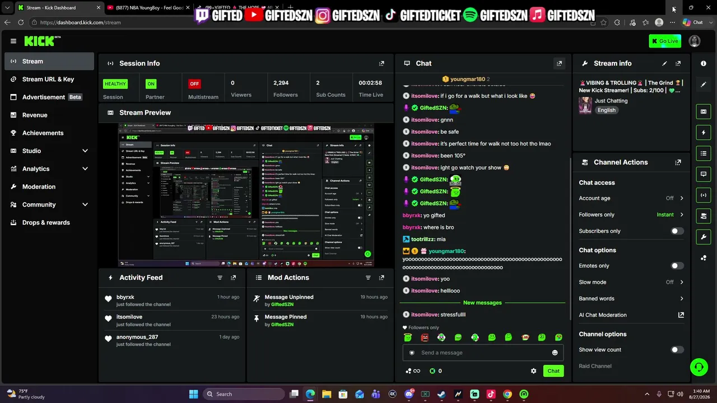Click in the Send a message field
The height and width of the screenshot is (403, 717).
[483, 353]
